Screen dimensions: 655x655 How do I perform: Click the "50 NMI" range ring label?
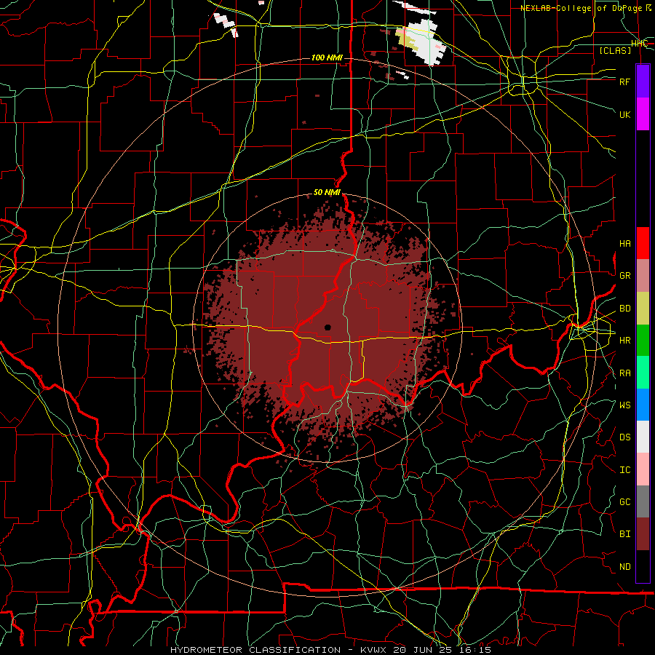327,192
